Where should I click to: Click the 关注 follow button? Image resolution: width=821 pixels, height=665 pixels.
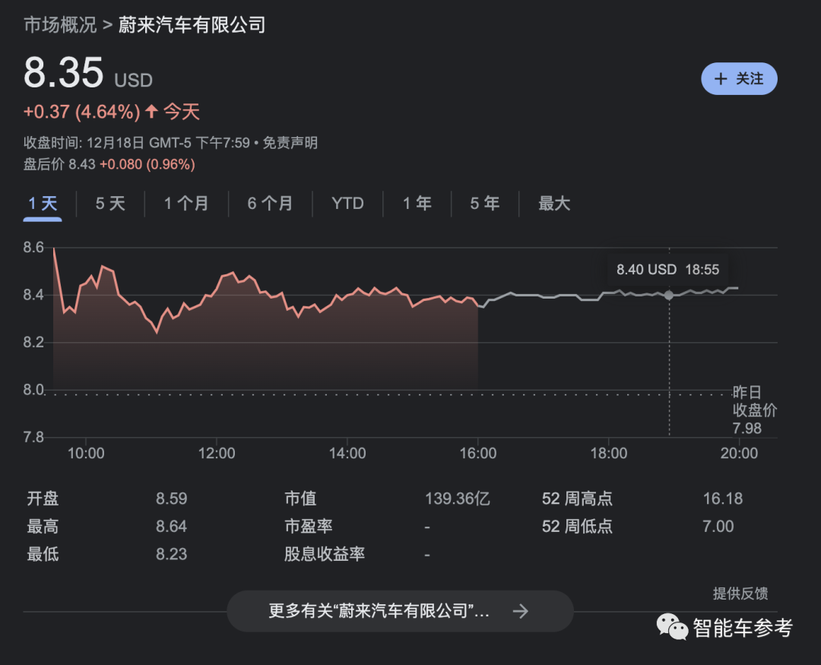[x=739, y=79]
